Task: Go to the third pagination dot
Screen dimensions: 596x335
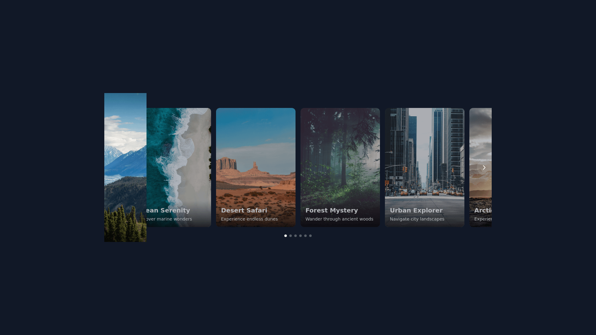Action: point(296,236)
